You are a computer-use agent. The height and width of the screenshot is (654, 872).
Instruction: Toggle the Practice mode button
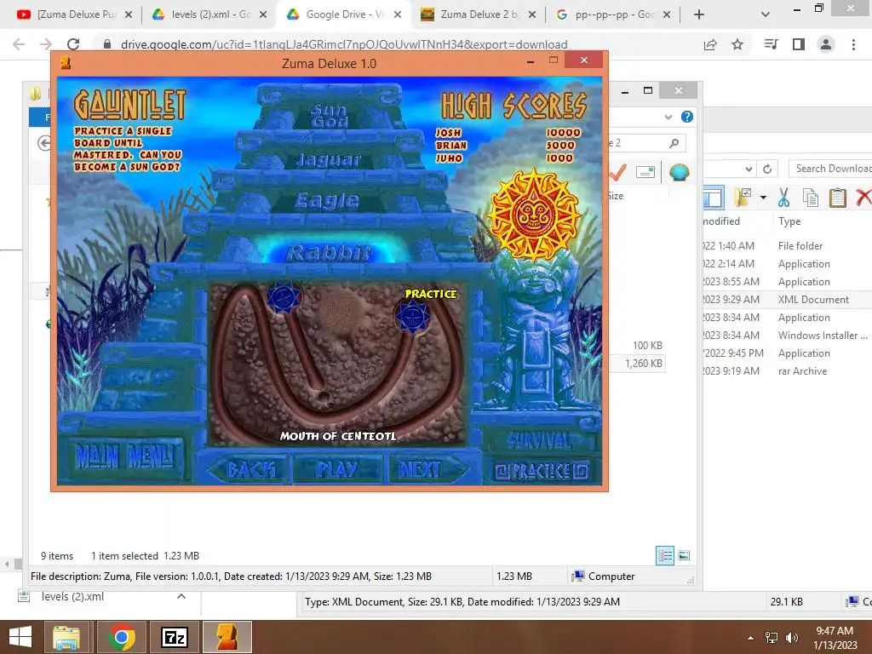point(541,472)
